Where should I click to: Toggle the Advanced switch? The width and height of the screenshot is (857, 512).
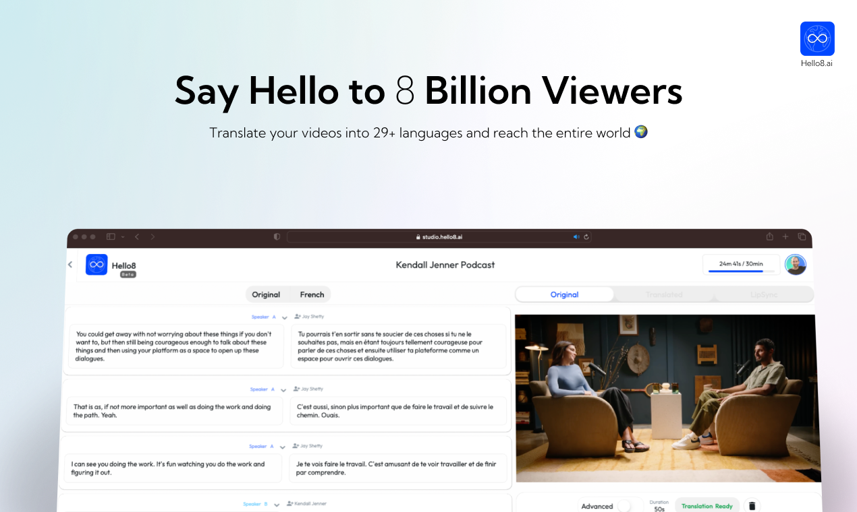pos(624,506)
